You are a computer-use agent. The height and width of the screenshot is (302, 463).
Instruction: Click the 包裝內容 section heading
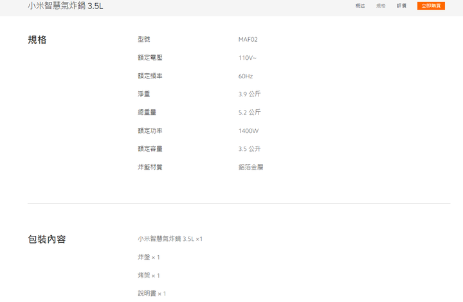pos(47,239)
